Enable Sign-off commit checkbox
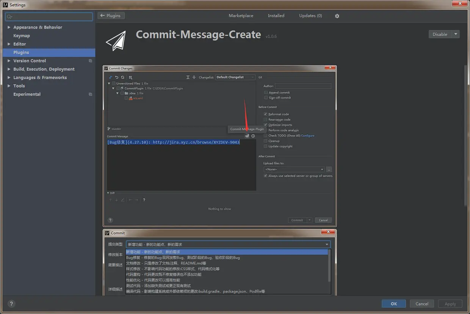This screenshot has width=470, height=314. [266, 98]
